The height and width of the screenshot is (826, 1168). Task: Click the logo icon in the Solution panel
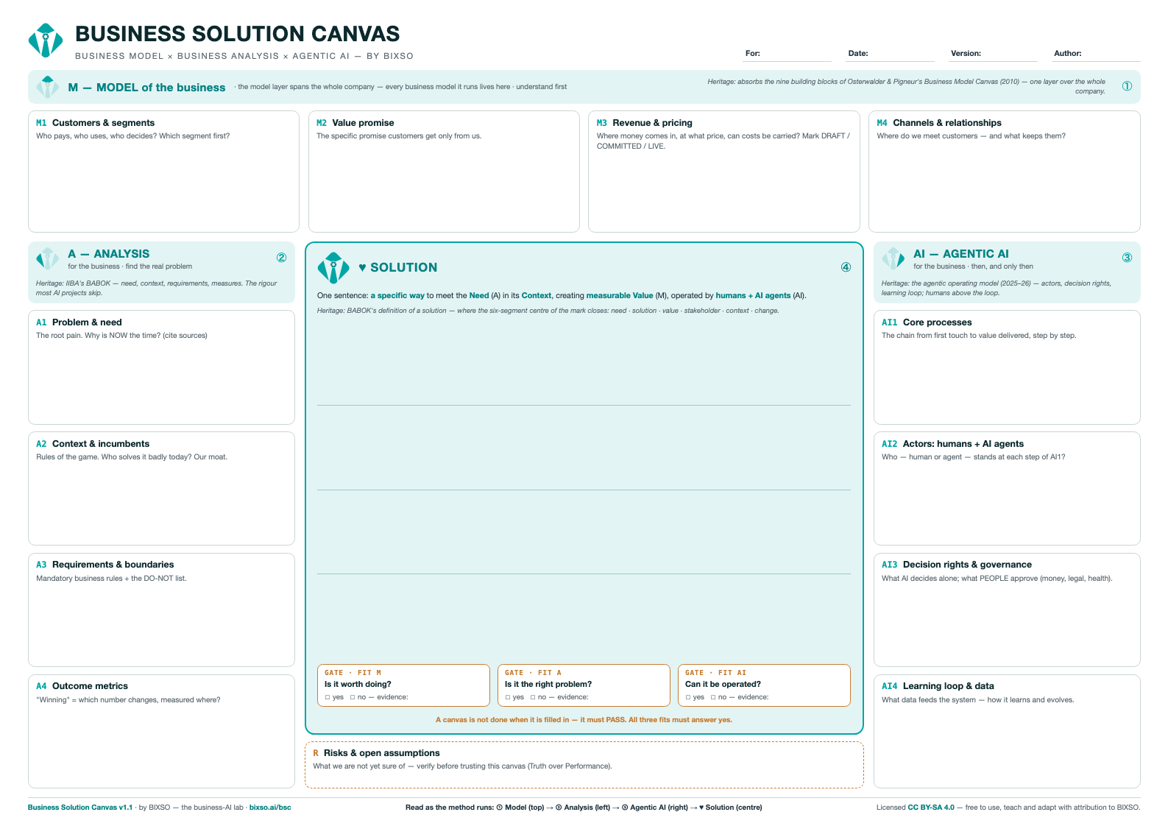click(x=333, y=268)
